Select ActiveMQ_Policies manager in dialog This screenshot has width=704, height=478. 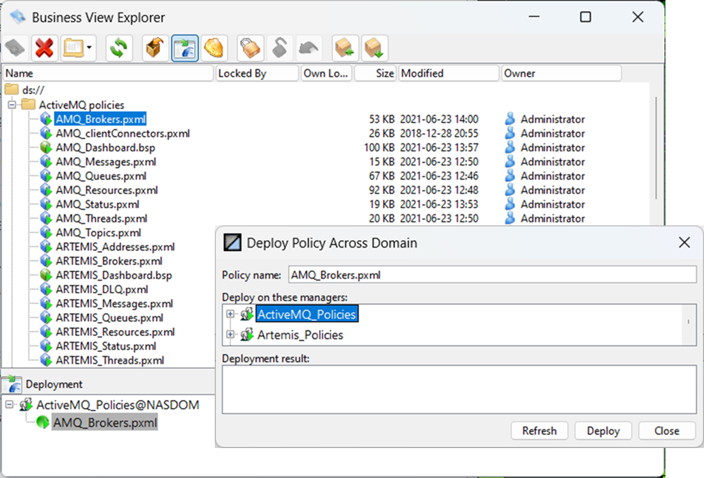pyautogui.click(x=307, y=314)
